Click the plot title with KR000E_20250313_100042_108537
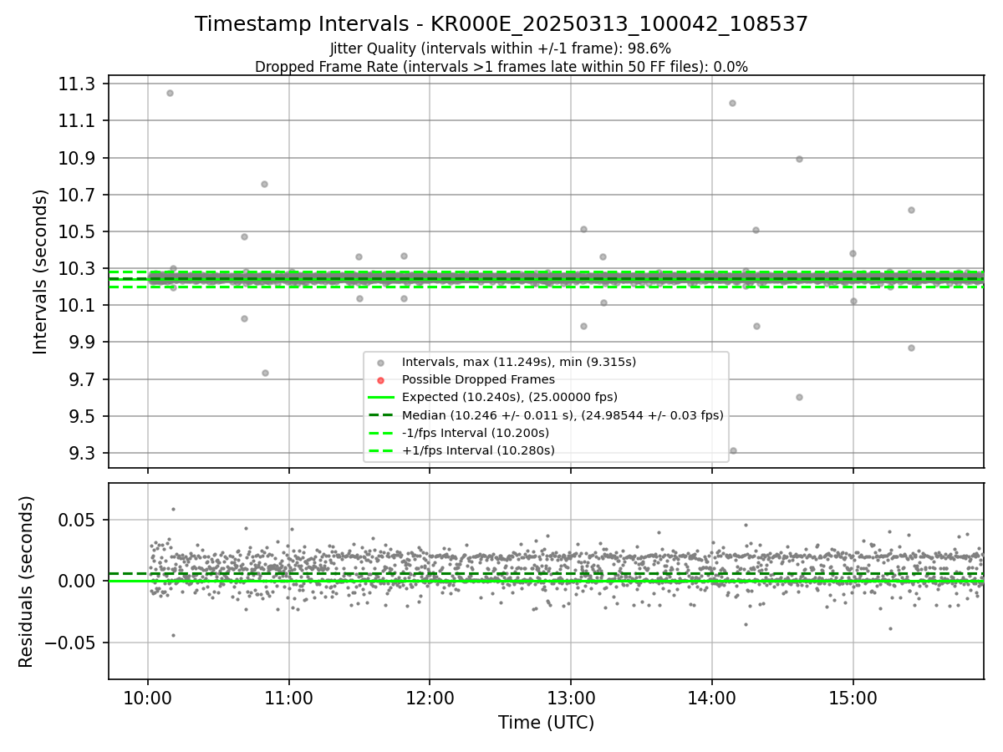1003x752 pixels. 501,24
